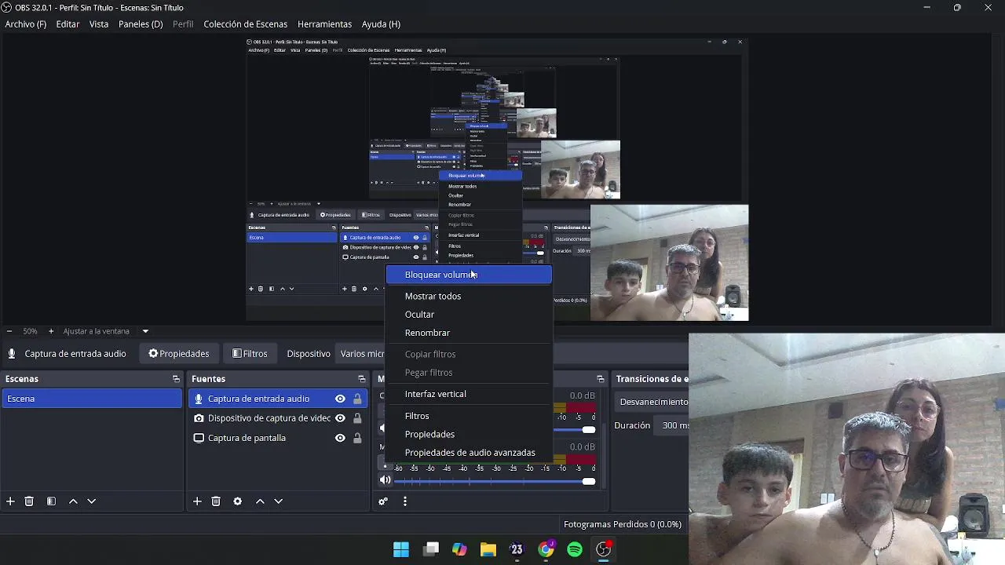The width and height of the screenshot is (1005, 565).
Task: Switch to OBS Studio taskbar icon
Action: 604,549
